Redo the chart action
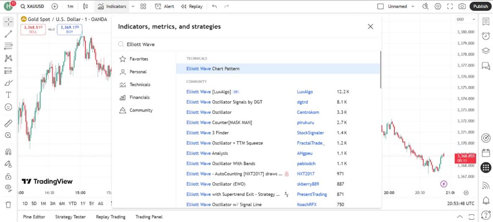The image size is (493, 222). [226, 6]
